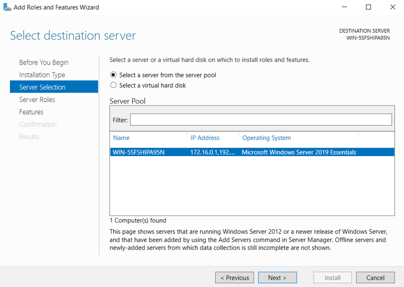The width and height of the screenshot is (404, 287).
Task: Sort by IP Address column header
Action: (x=205, y=138)
